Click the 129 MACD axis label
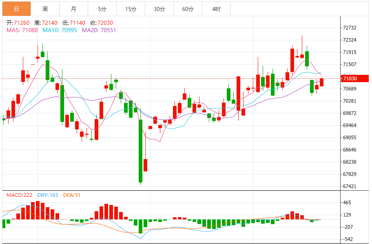The width and height of the screenshot is (372, 244). [347, 215]
